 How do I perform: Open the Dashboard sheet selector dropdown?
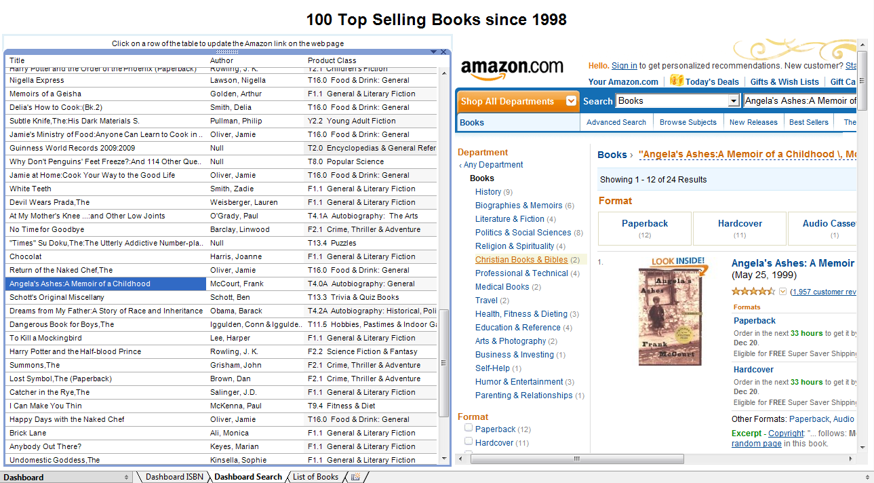[x=127, y=478]
